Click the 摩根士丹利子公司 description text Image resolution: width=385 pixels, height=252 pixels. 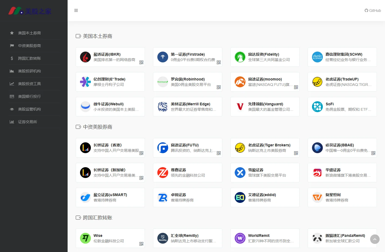pos(109,85)
